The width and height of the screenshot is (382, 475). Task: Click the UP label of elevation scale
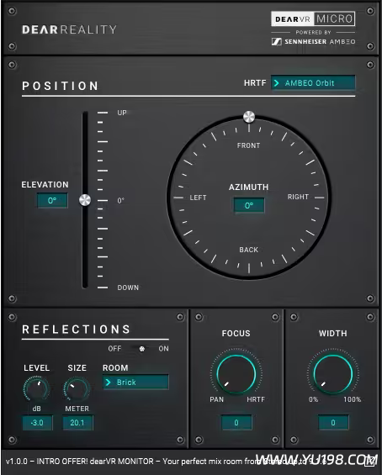pos(122,113)
